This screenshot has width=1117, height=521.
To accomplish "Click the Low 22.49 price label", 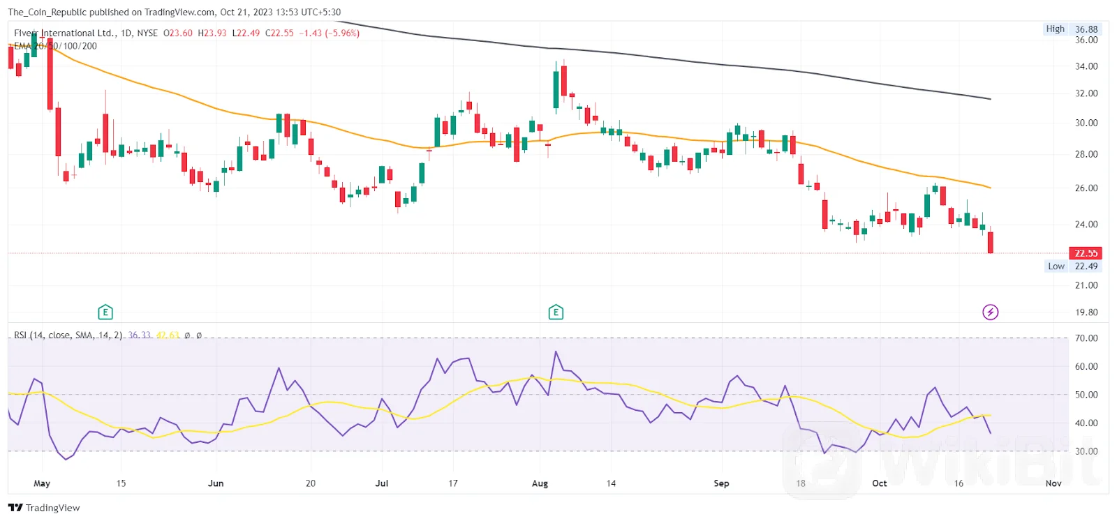I will pos(1072,266).
